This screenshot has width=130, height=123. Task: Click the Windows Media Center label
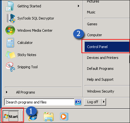point(35,30)
